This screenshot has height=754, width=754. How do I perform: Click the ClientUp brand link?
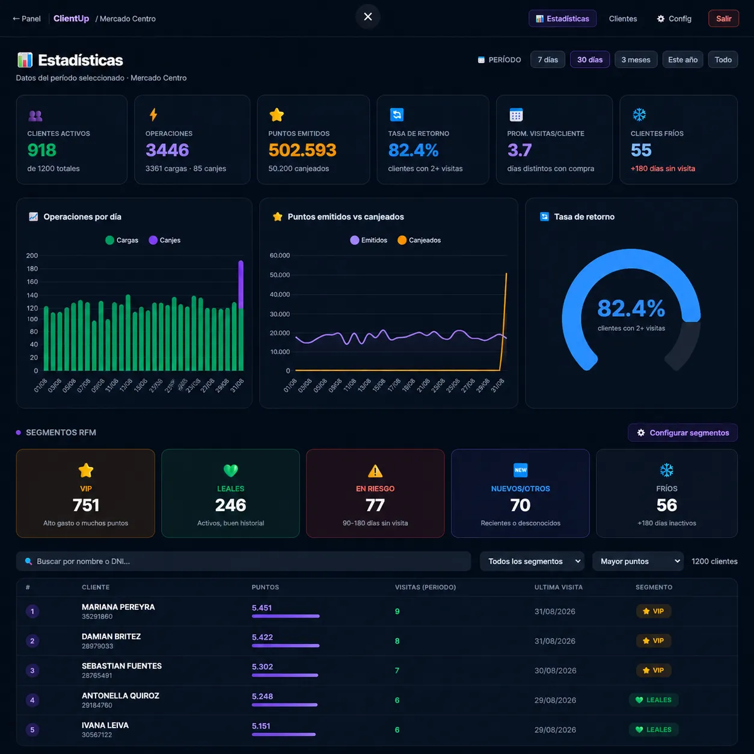71,18
